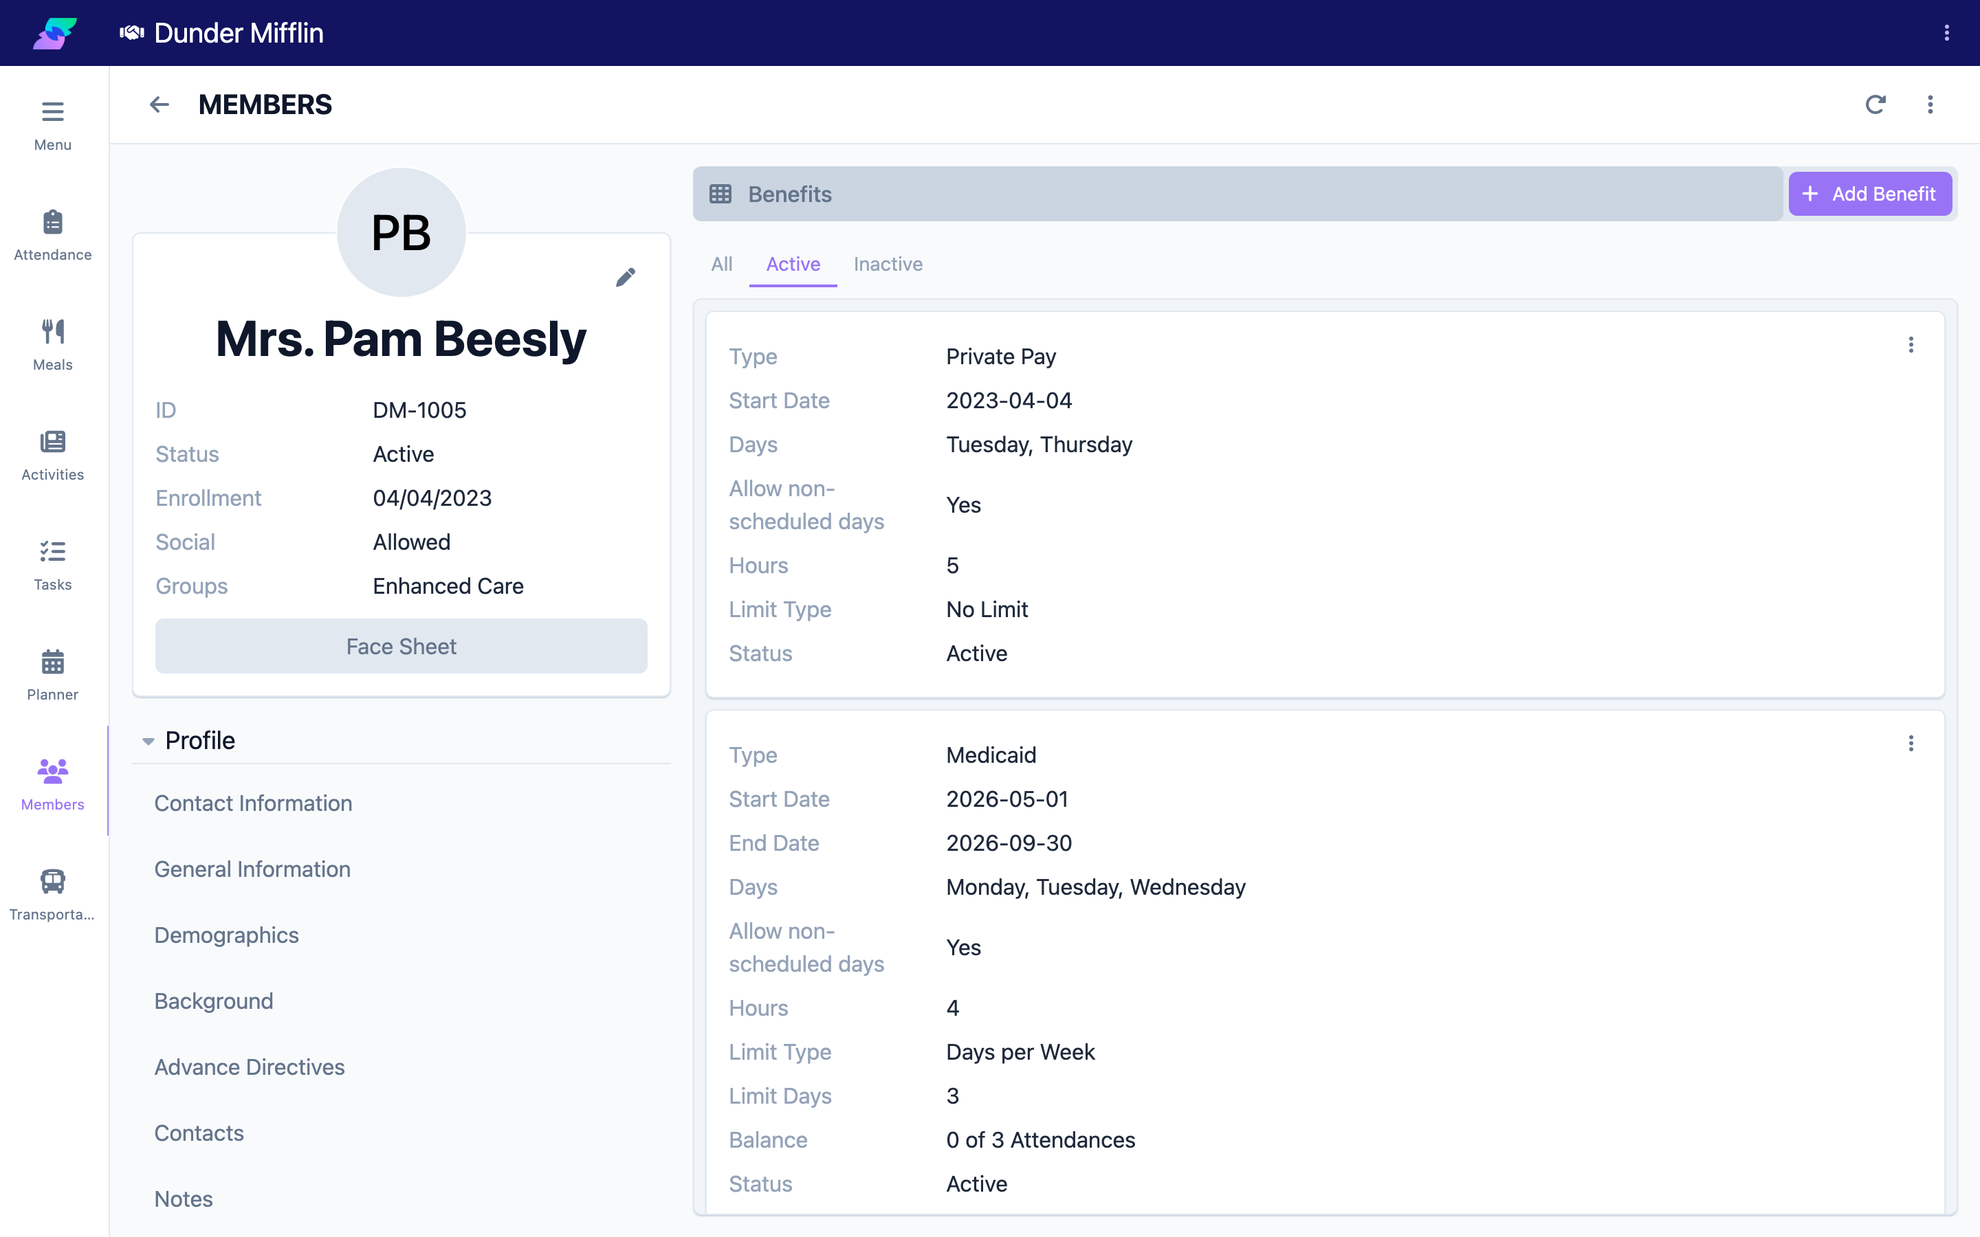Click the 0 of 3 Attendances balance
This screenshot has height=1237, width=1980.
(1041, 1139)
